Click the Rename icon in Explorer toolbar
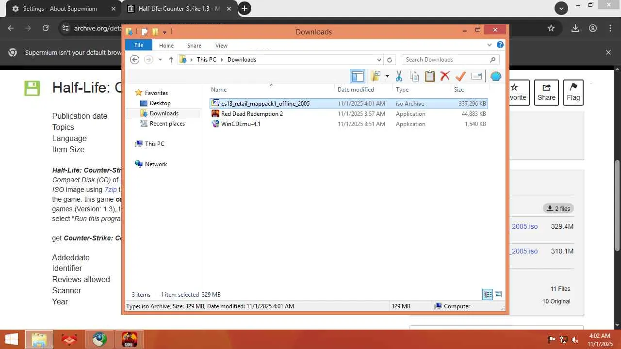This screenshot has width=621, height=349. click(476, 76)
